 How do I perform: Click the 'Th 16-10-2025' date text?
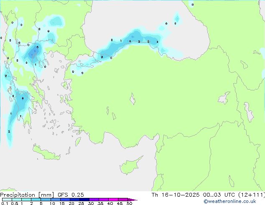[x=176, y=195]
